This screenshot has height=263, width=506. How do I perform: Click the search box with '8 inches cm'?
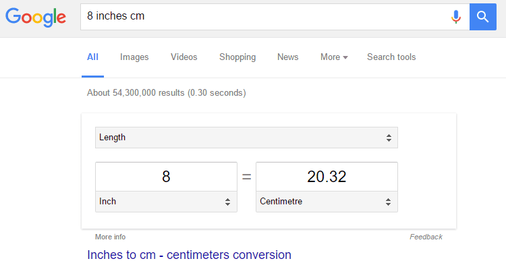tap(264, 17)
